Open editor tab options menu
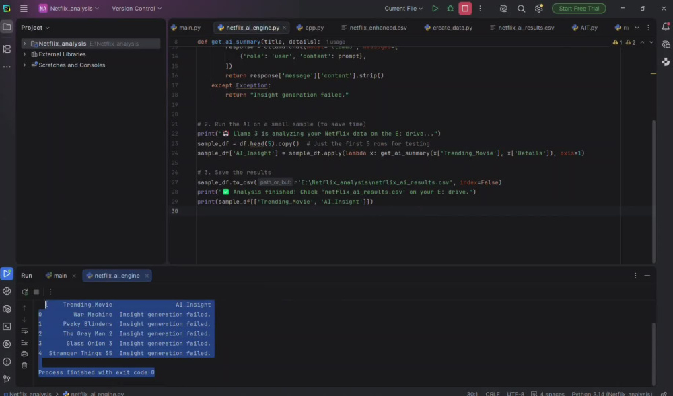 (x=648, y=28)
